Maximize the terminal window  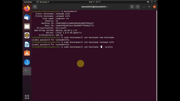pyautogui.click(x=149, y=7)
